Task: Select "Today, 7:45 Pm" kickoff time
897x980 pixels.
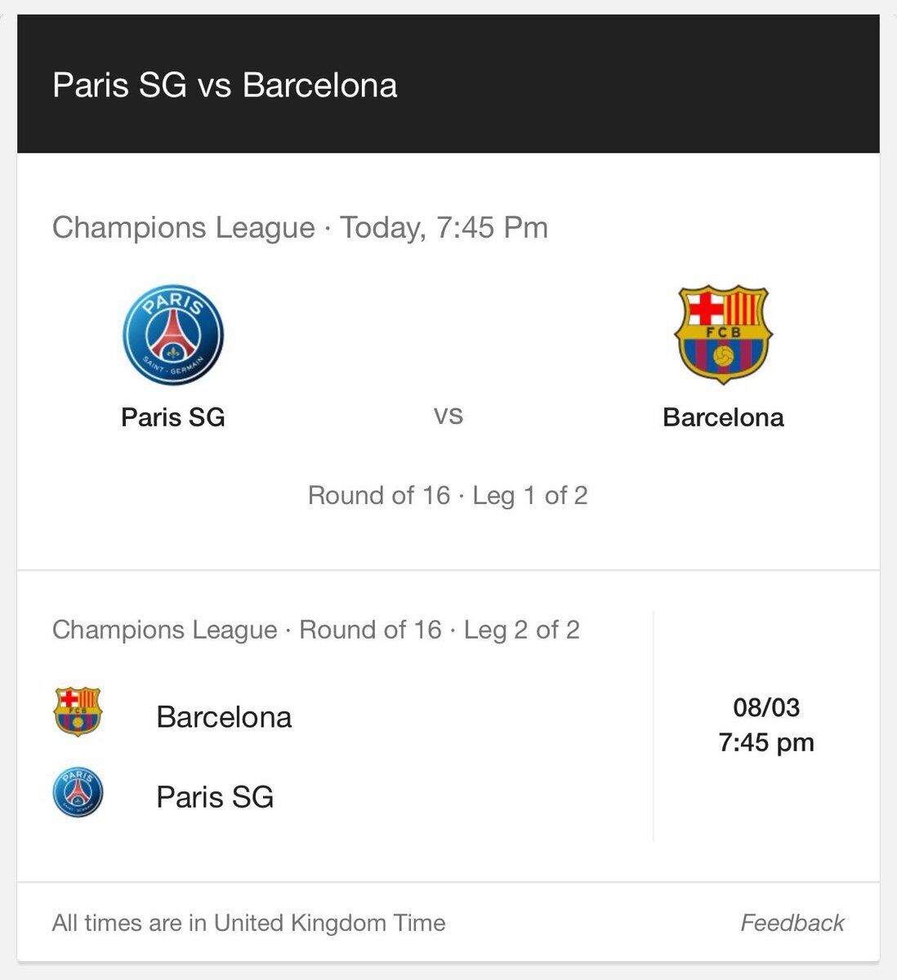Action: pyautogui.click(x=444, y=227)
